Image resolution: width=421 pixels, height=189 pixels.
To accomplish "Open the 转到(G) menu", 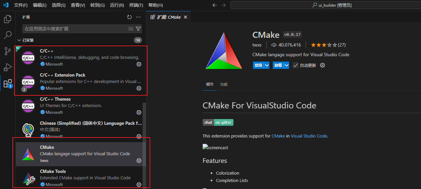I will (x=98, y=5).
